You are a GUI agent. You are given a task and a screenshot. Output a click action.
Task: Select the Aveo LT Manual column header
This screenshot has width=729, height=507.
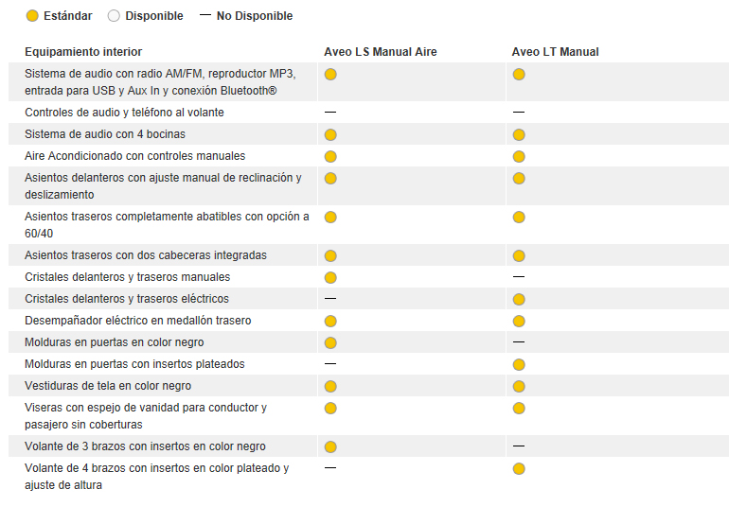click(555, 52)
